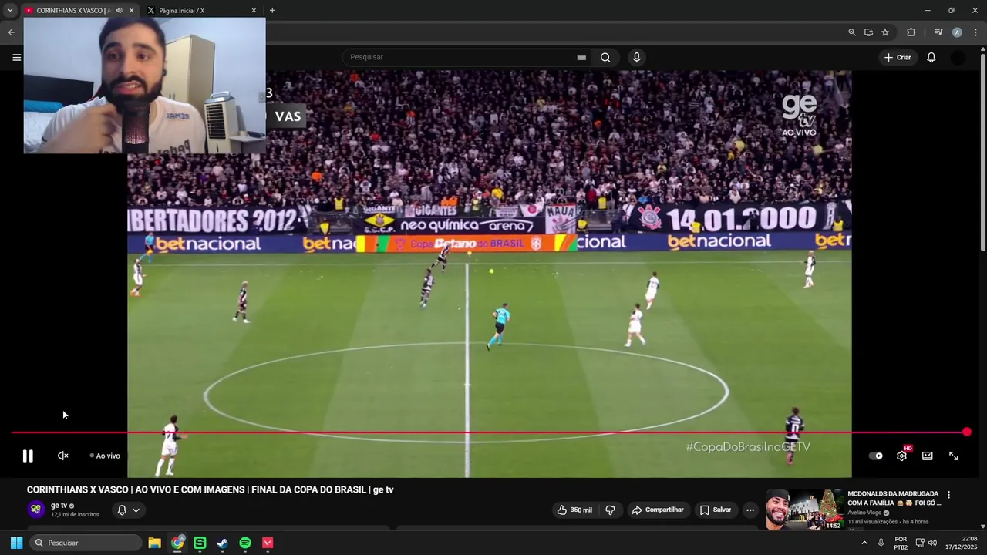This screenshot has width=987, height=555.
Task: Open a new browser tab
Action: [x=272, y=11]
